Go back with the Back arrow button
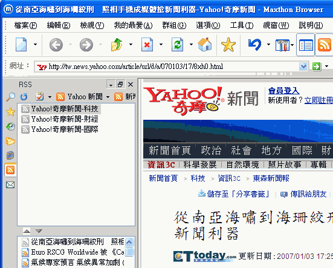The width and height of the screenshot is (333, 268). [x=56, y=45]
